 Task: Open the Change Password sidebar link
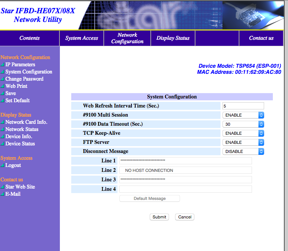point(24,79)
